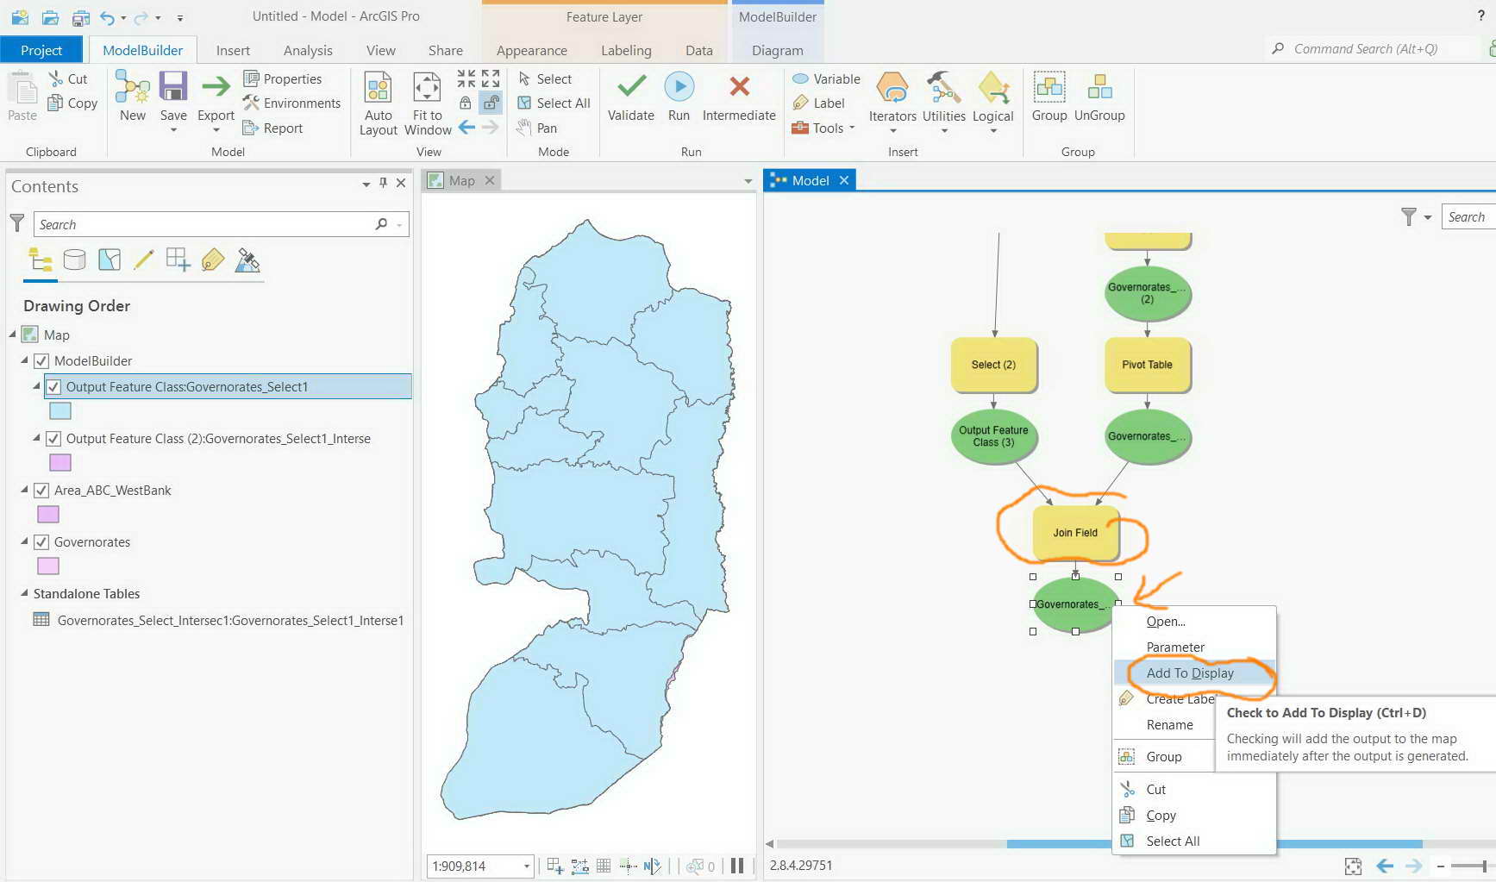Group selected model elements
The width and height of the screenshot is (1496, 882).
(x=1049, y=97)
